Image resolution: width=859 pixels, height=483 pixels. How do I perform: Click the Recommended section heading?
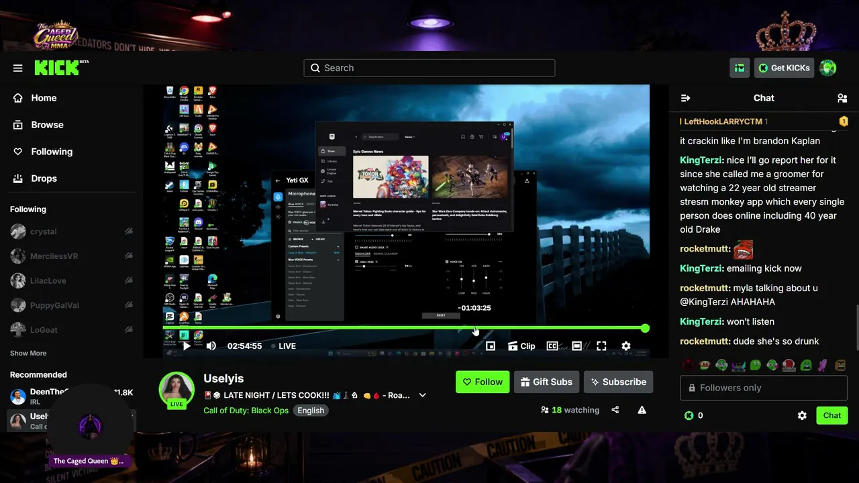[38, 375]
